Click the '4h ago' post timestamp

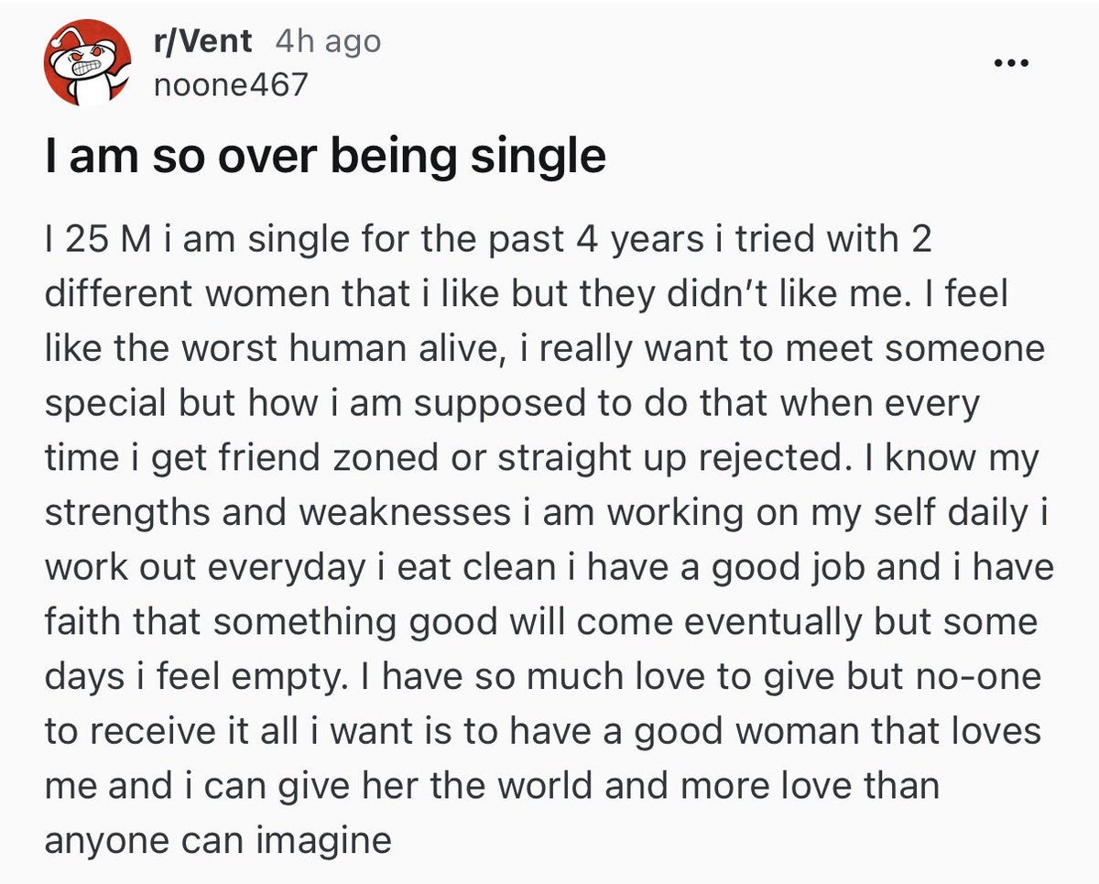click(x=327, y=42)
